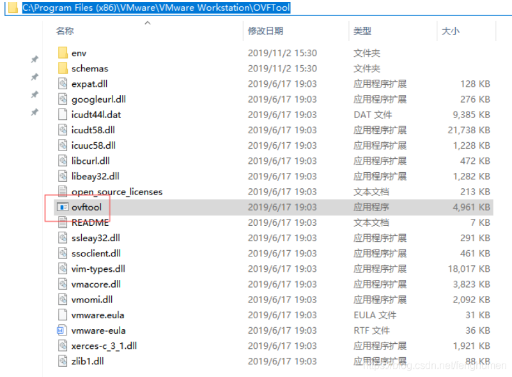
Task: Select the expat.dll file icon
Action: (63, 84)
